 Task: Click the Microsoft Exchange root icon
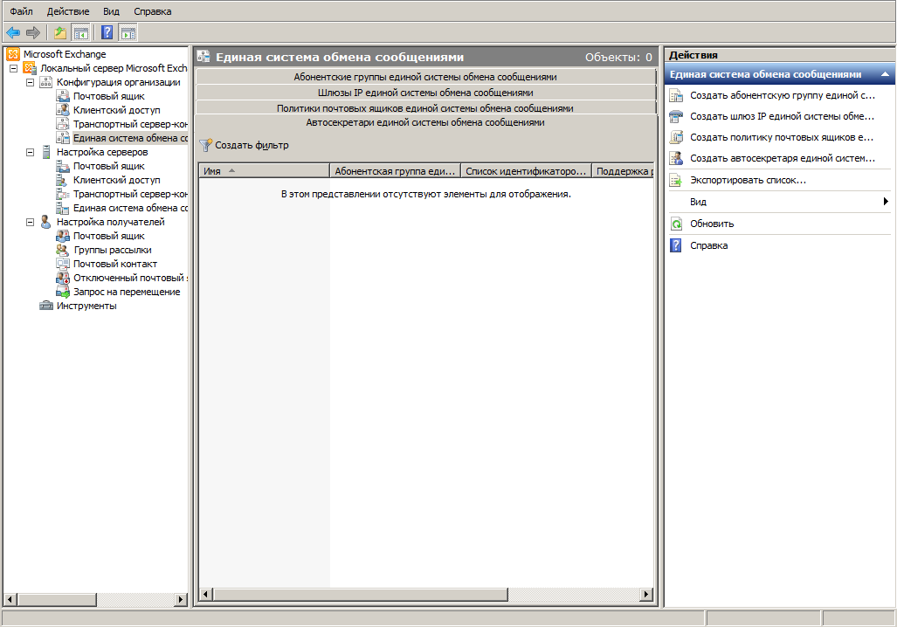point(13,54)
